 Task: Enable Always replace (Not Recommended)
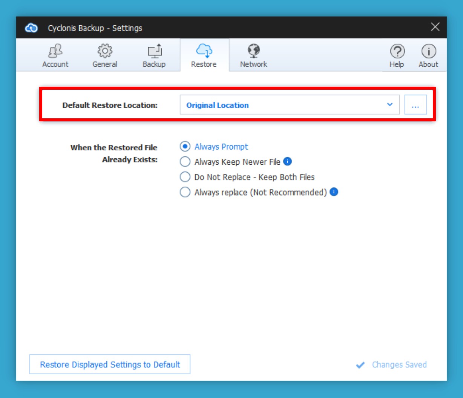coord(185,192)
